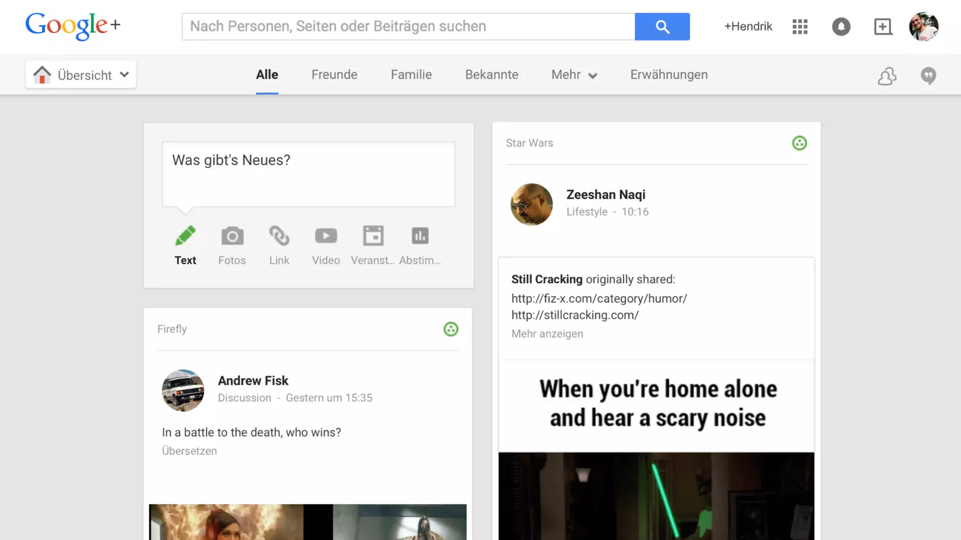Pick the Veranst. event calendar icon
The width and height of the screenshot is (961, 540).
373,236
